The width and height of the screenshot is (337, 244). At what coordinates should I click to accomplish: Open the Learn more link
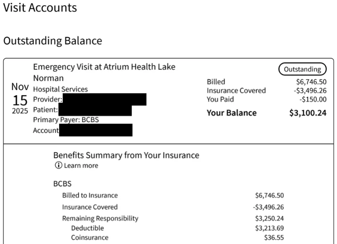click(x=81, y=166)
